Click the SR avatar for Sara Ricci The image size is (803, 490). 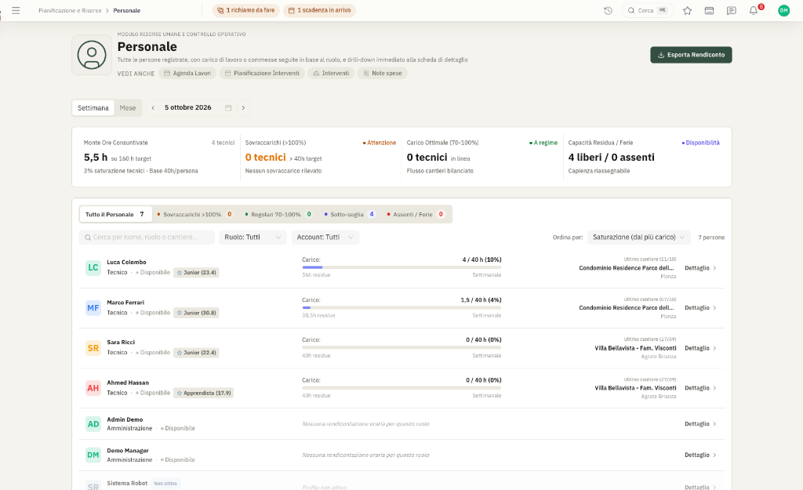(93, 347)
